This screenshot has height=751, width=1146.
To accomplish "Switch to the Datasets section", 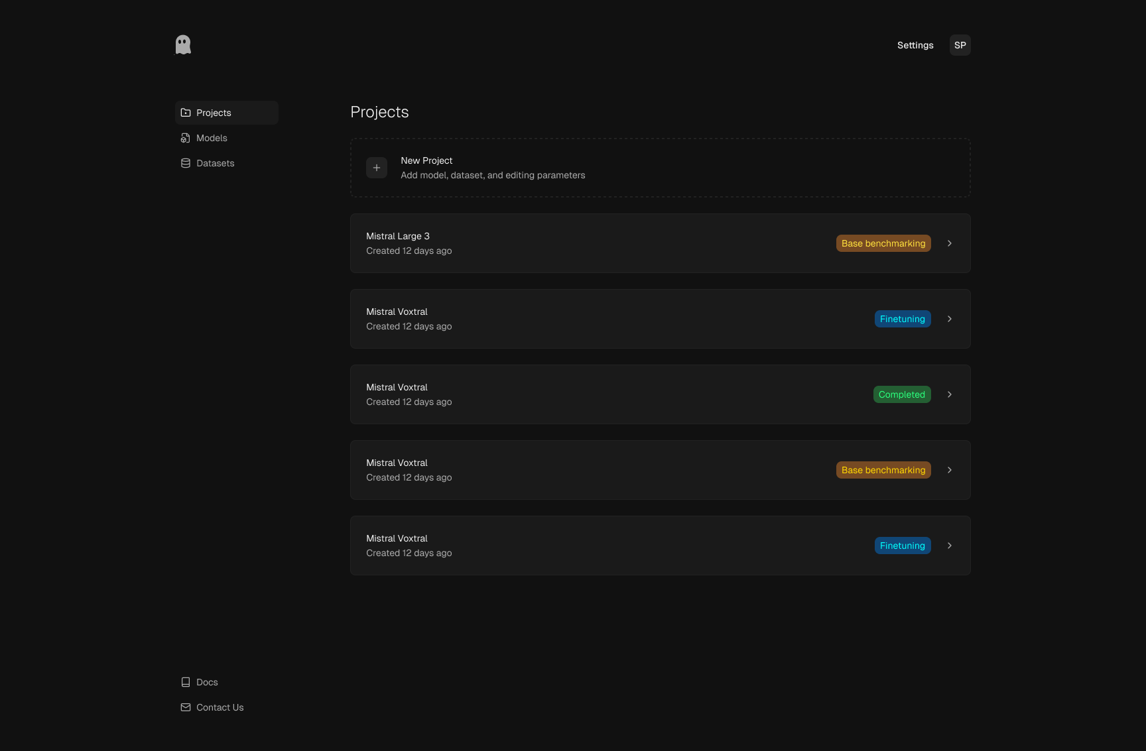I will [x=215, y=163].
